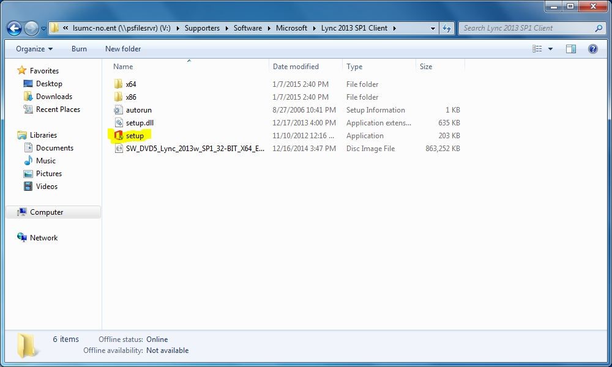Open the Pictures library
Viewport: 612px width, 367px height.
pyautogui.click(x=49, y=174)
